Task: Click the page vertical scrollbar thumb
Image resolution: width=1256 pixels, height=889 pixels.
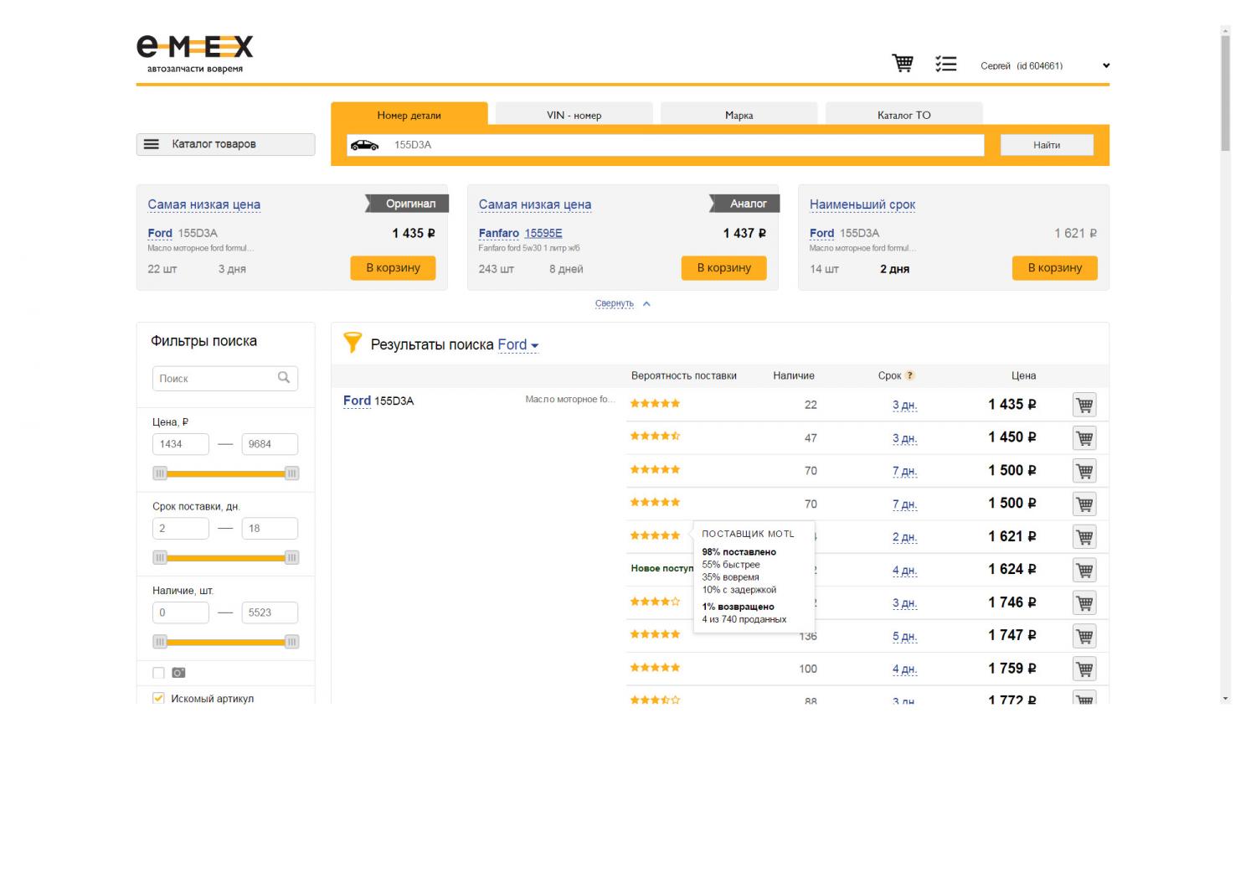Action: pyautogui.click(x=1225, y=92)
